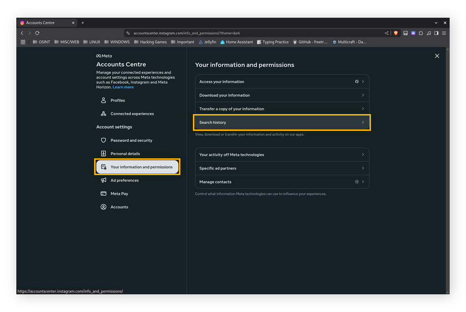Click chevron on Your activity off Meta row

tap(363, 155)
